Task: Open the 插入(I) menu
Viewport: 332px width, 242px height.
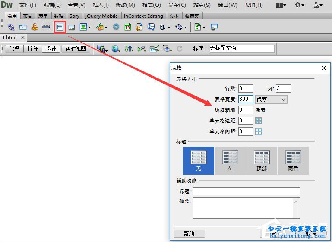Action: (101, 5)
